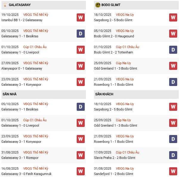Click the Bodo Glimt club logo icon
The image size is (179, 178).
click(98, 5)
